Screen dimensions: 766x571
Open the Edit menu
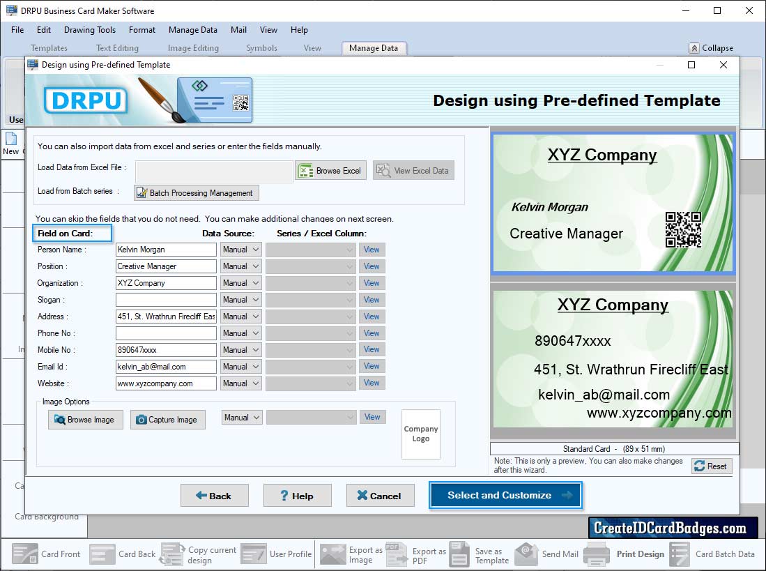(x=44, y=30)
